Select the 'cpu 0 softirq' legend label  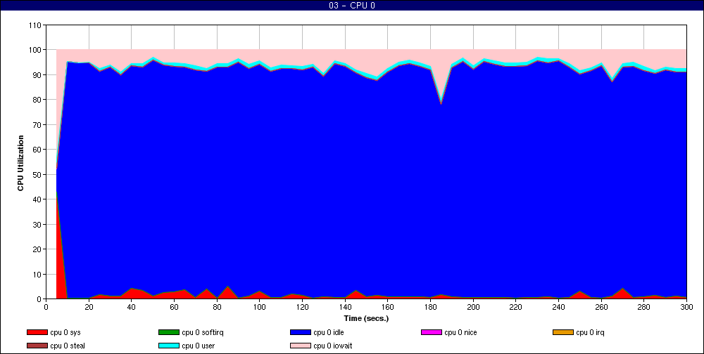pos(203,333)
